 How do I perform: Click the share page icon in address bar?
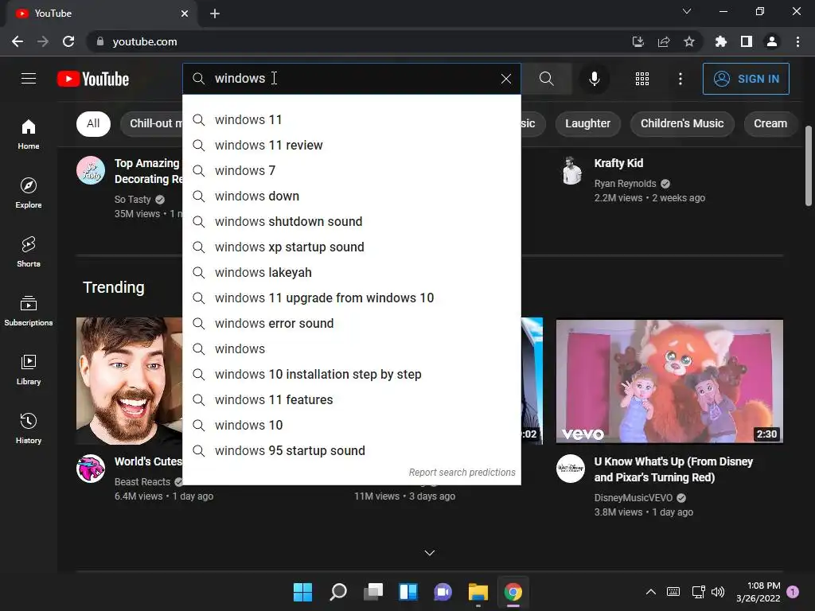(x=663, y=41)
